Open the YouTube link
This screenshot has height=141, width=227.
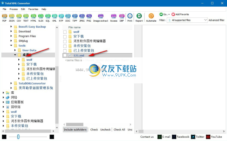pos(214,137)
